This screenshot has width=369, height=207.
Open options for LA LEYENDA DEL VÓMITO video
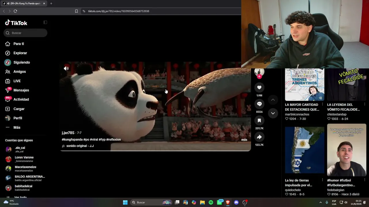364,104
